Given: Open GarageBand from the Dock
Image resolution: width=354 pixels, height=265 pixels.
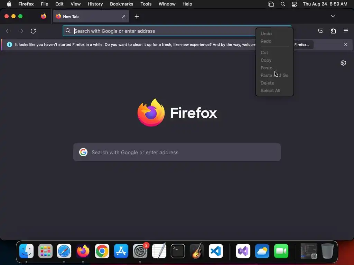Looking at the screenshot, I should click(x=197, y=251).
